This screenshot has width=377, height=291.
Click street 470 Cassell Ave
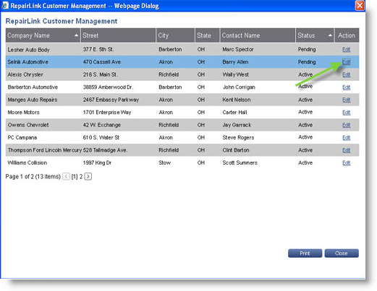pos(102,62)
